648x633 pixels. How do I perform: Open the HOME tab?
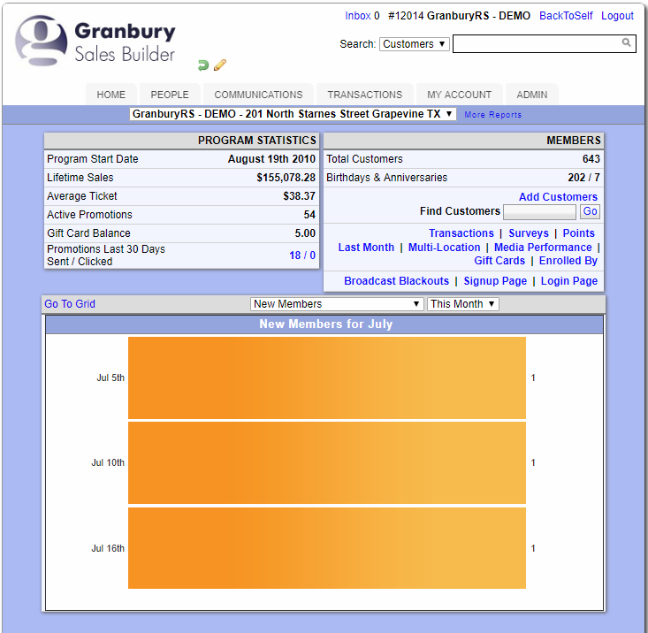point(111,95)
